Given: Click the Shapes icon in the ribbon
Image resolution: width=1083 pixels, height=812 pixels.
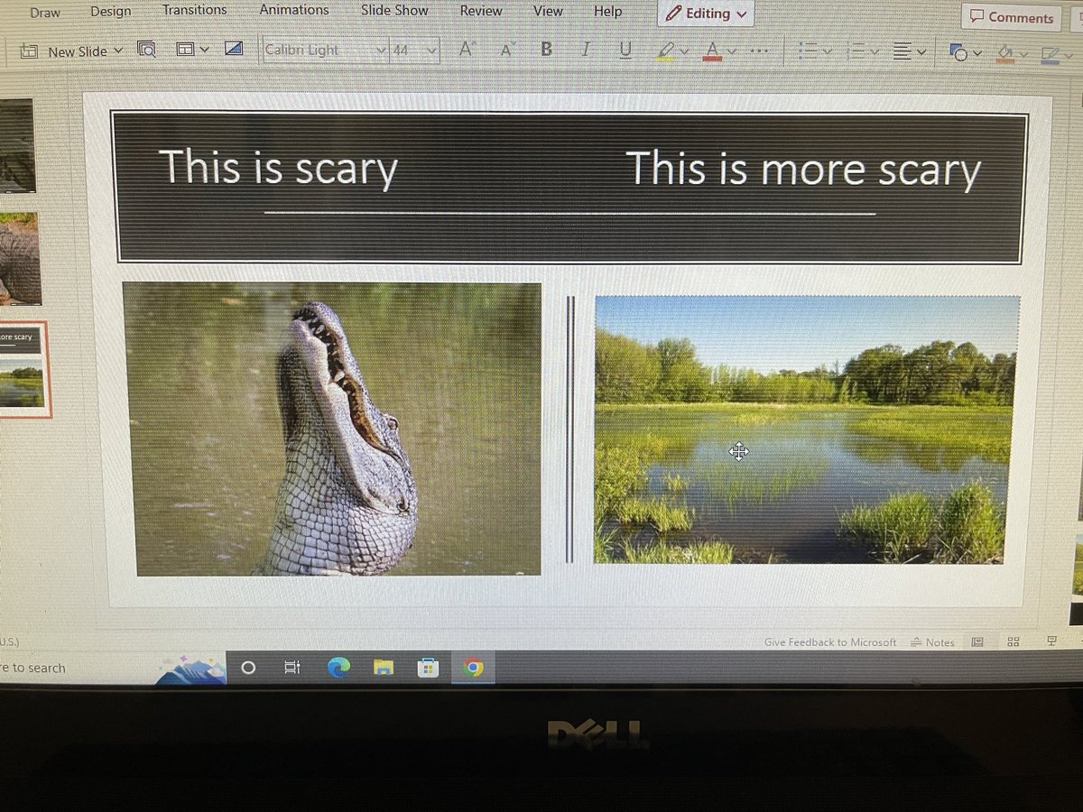Looking at the screenshot, I should tap(958, 53).
